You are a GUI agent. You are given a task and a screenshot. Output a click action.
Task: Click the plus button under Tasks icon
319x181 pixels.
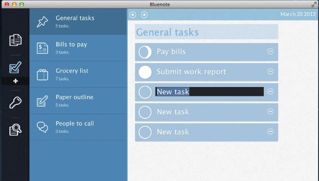[x=15, y=81]
